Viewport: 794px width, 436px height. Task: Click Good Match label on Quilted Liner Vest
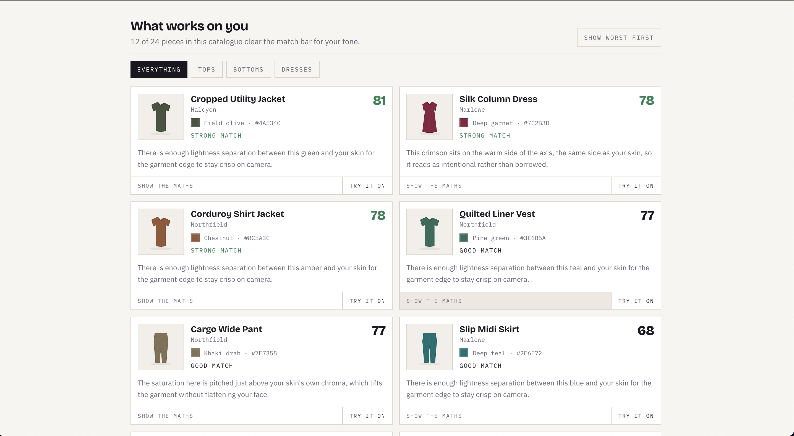(480, 251)
